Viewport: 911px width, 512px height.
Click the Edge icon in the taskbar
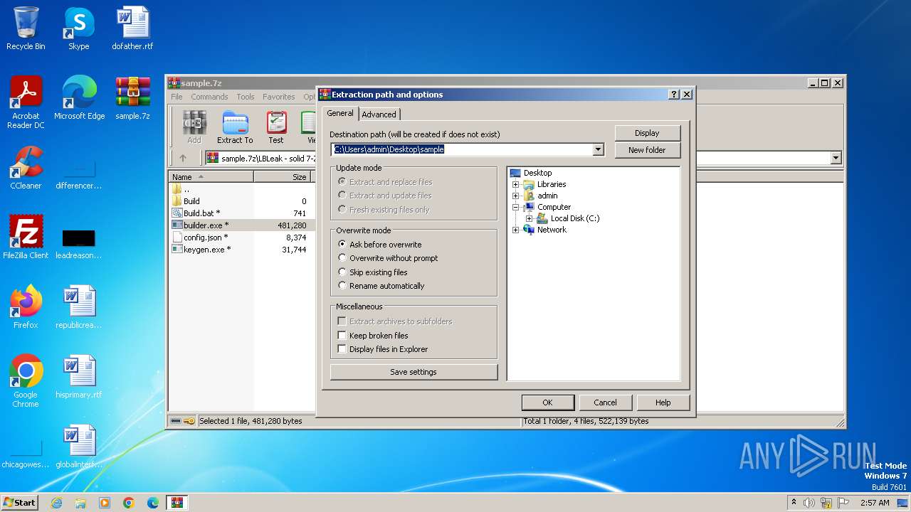pos(153,503)
